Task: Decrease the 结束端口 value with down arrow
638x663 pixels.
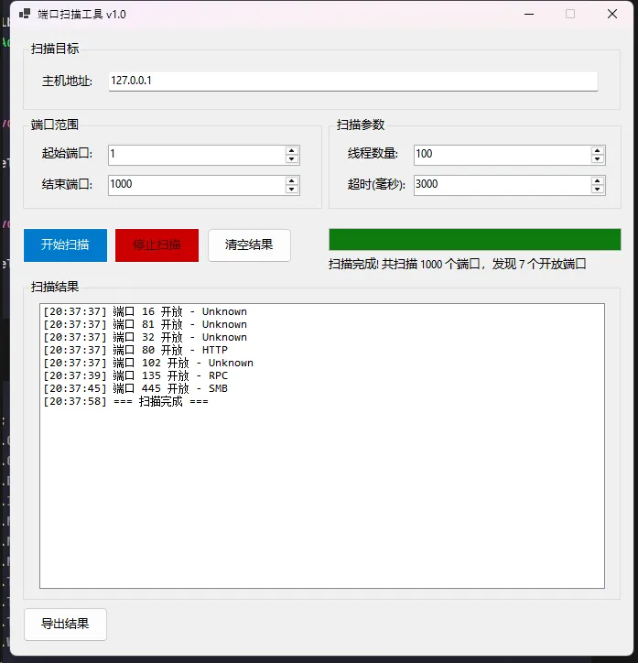Action: point(292,189)
